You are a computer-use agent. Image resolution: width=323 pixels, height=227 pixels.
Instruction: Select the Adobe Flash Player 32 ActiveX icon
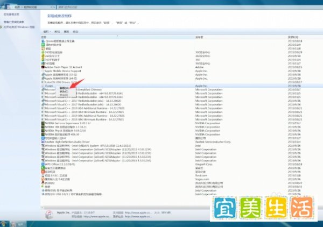(43, 67)
